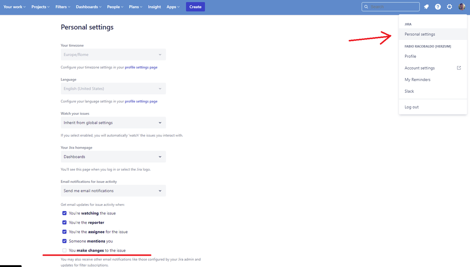
Task: Open My Reminders from user menu
Action: [433, 79]
